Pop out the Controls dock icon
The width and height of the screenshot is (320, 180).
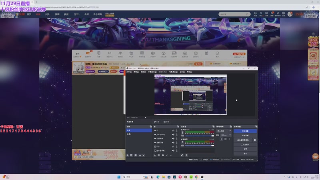tap(256, 127)
